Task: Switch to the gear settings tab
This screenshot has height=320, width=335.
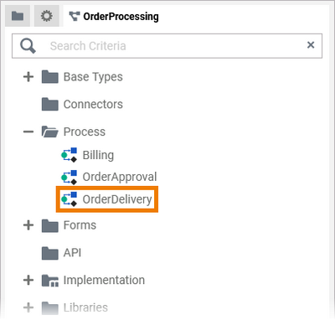Action: pyautogui.click(x=47, y=16)
